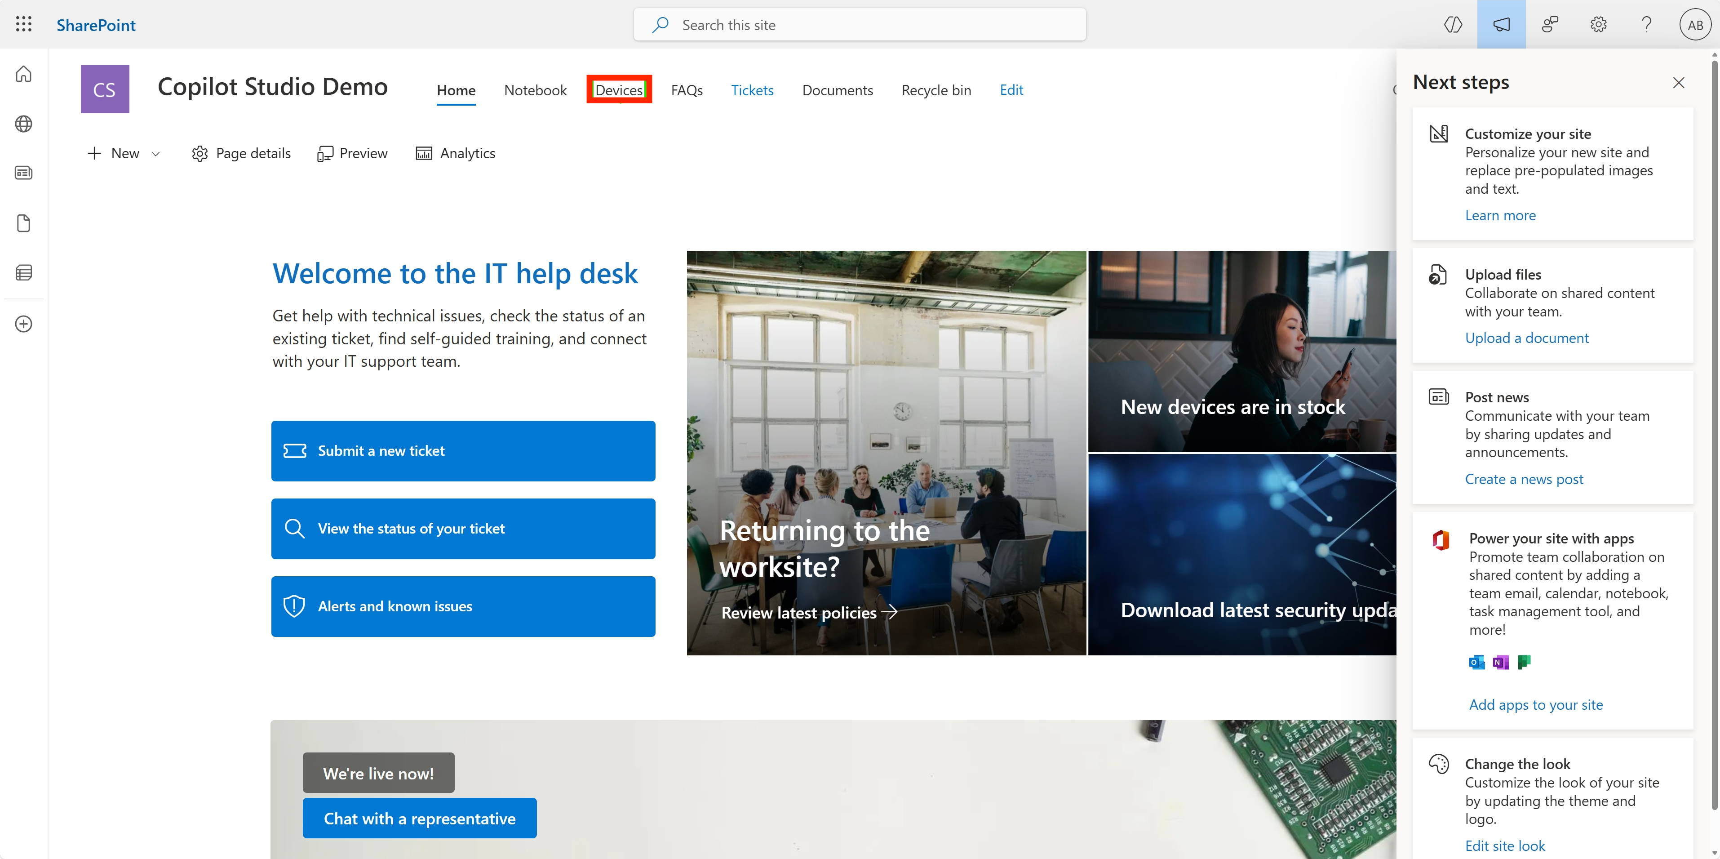Click Submit a new ticket button

463,451
